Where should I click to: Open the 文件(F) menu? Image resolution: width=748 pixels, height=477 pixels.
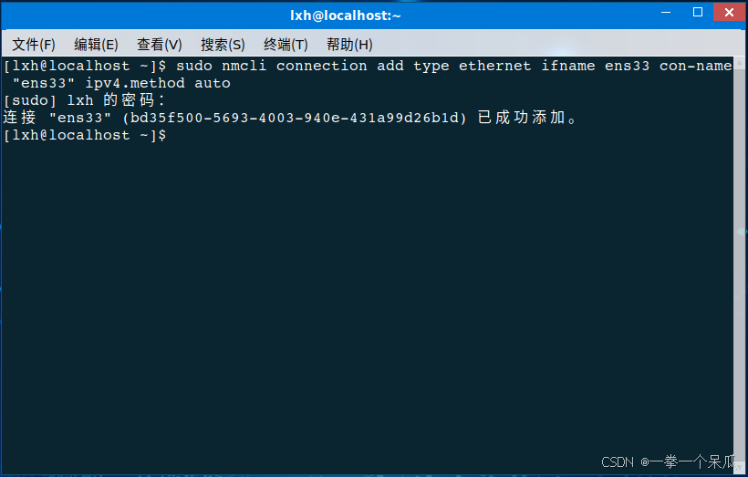coord(34,45)
